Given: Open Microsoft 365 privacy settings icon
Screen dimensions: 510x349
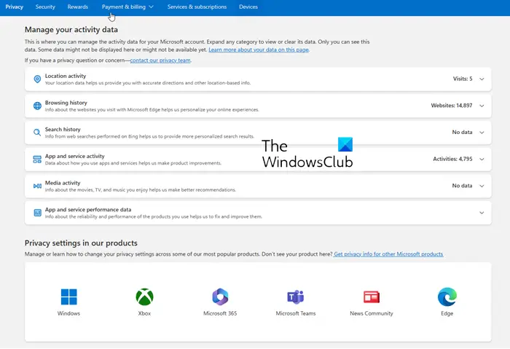Looking at the screenshot, I should (x=220, y=297).
